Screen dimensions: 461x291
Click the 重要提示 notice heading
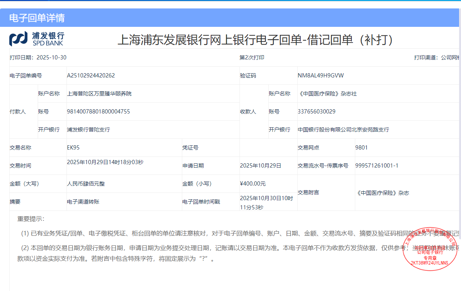pos(31,219)
